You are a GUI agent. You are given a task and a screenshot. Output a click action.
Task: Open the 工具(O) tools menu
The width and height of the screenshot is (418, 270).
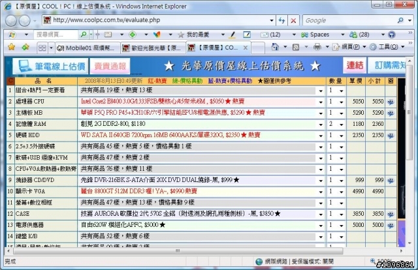[x=387, y=47]
